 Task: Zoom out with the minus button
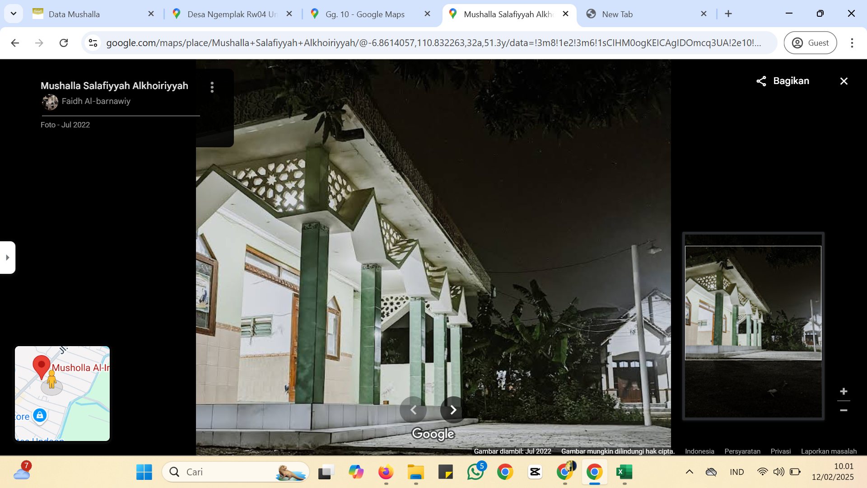point(844,410)
